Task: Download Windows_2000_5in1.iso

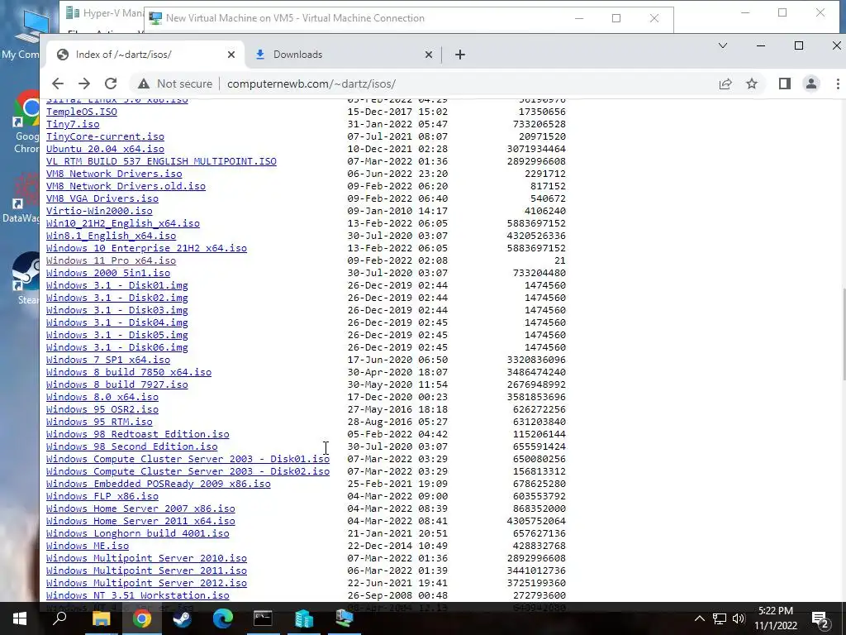Action: point(108,273)
